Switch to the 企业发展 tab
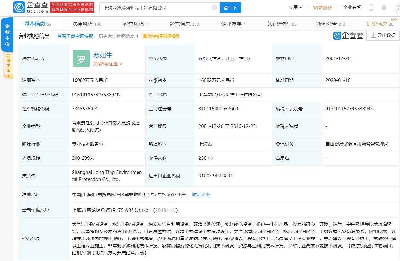 coord(233,24)
